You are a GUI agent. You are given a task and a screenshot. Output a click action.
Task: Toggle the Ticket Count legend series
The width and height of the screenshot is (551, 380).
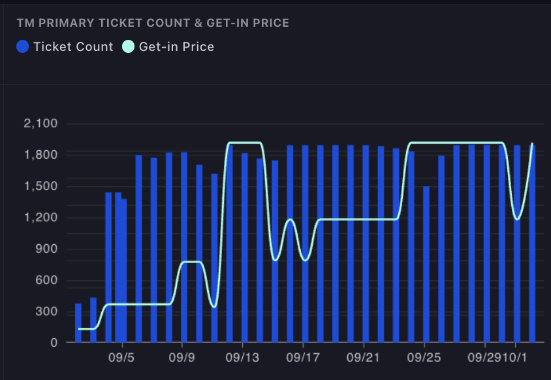[72, 46]
